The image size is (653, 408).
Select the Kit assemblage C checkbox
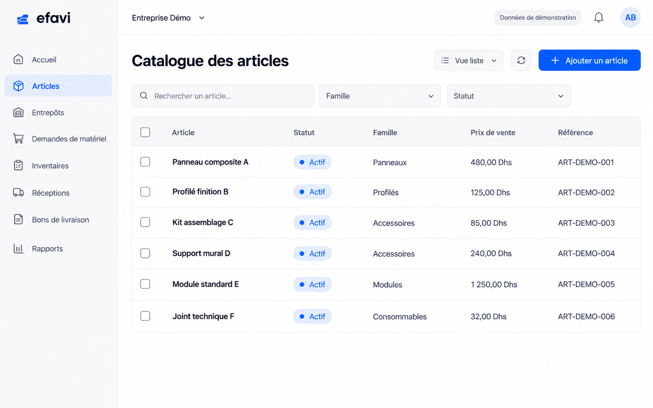[145, 222]
